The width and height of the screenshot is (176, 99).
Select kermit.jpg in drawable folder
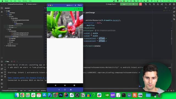tap(15, 37)
